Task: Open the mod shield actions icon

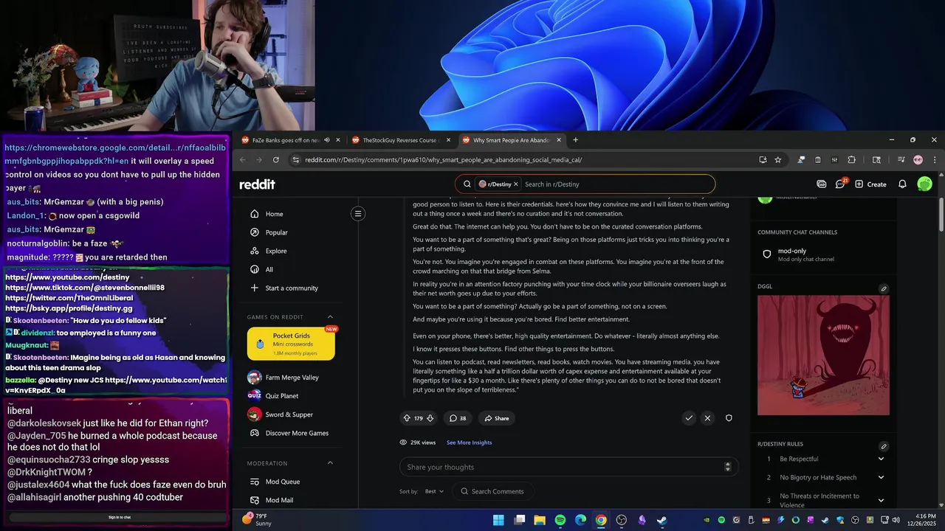Action: (729, 418)
